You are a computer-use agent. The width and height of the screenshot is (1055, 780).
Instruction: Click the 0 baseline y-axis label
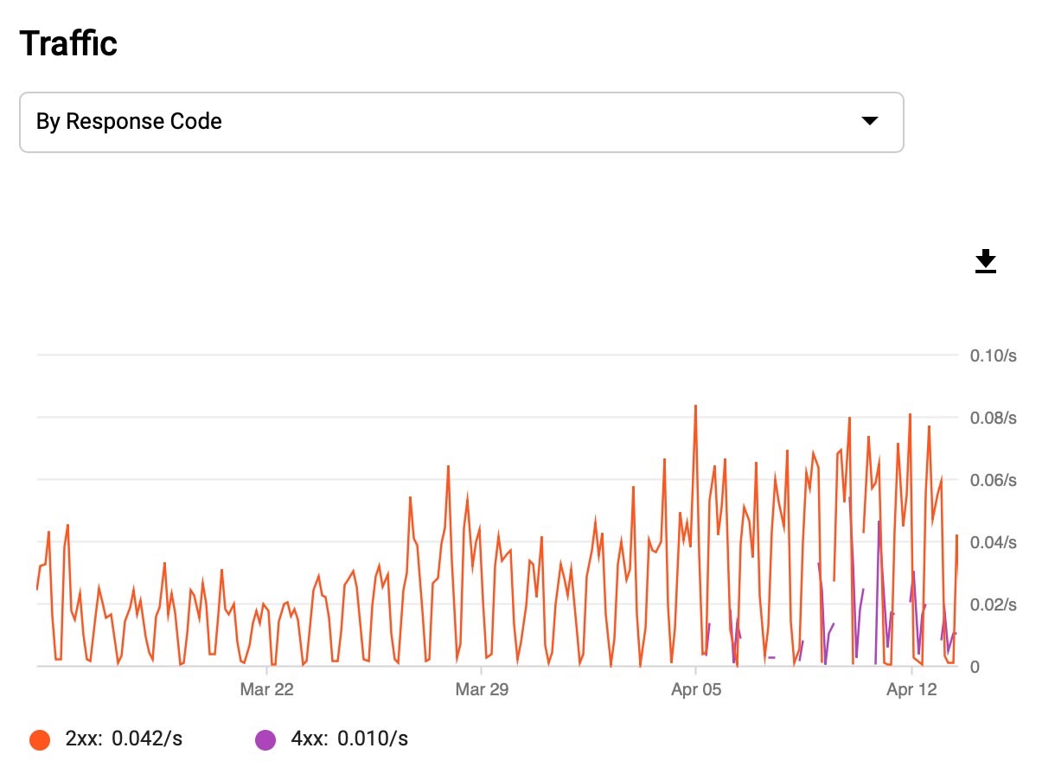click(x=976, y=667)
